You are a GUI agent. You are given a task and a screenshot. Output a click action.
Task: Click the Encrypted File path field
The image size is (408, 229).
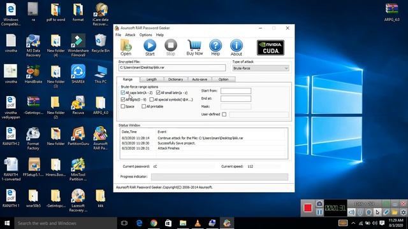pos(172,67)
